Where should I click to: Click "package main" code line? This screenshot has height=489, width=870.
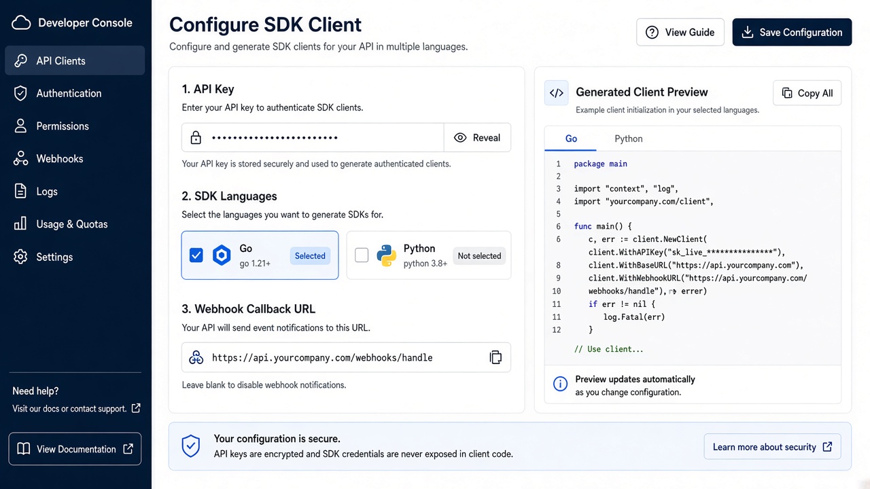click(x=600, y=164)
